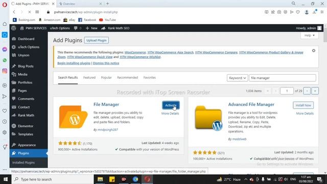
Task: Open Instagram in Opera sidebar
Action: click(5, 71)
